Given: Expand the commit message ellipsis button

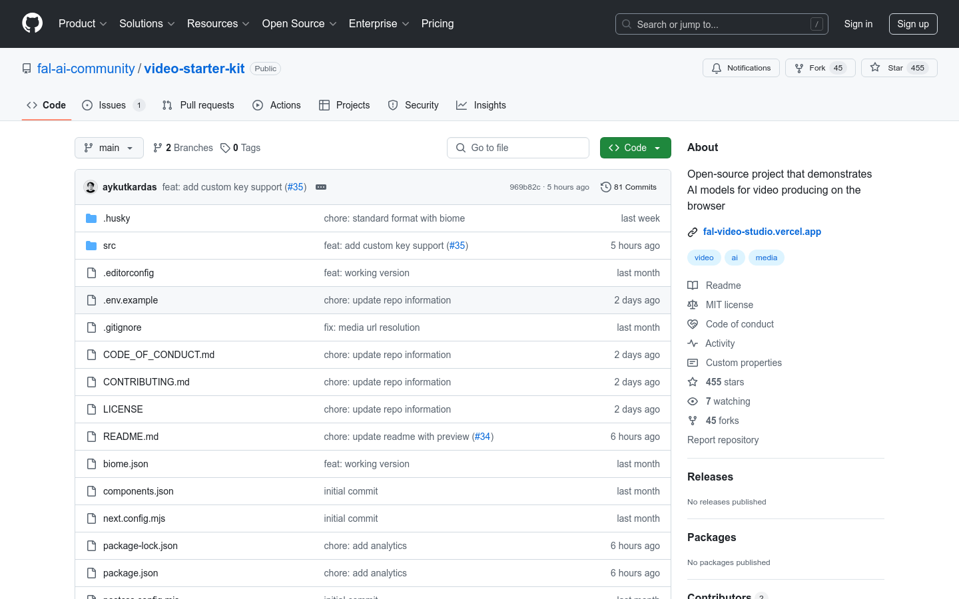Looking at the screenshot, I should pyautogui.click(x=321, y=187).
